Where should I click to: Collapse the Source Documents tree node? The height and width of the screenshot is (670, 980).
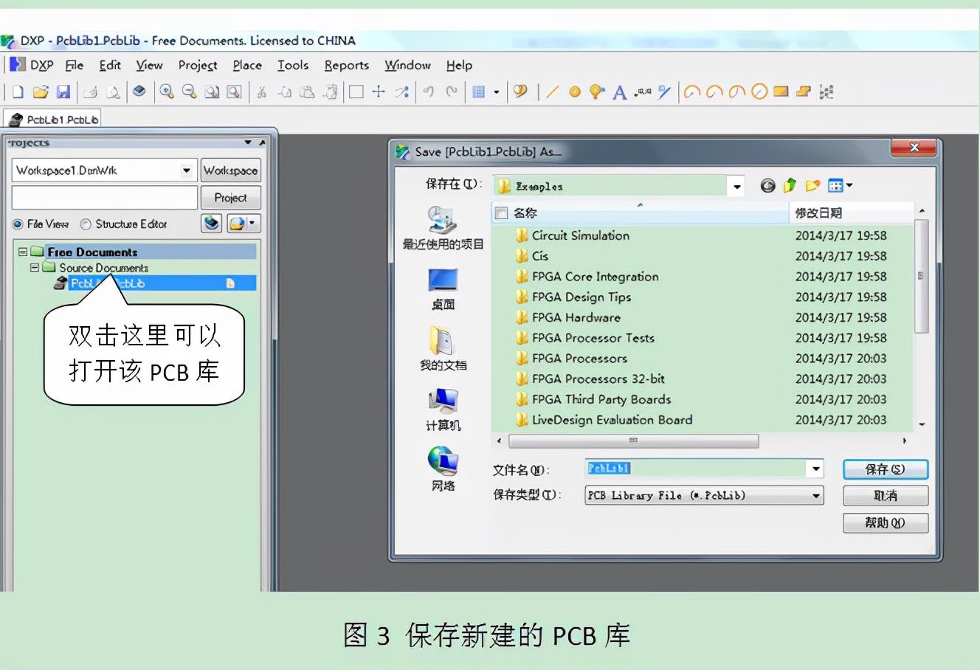coord(34,268)
